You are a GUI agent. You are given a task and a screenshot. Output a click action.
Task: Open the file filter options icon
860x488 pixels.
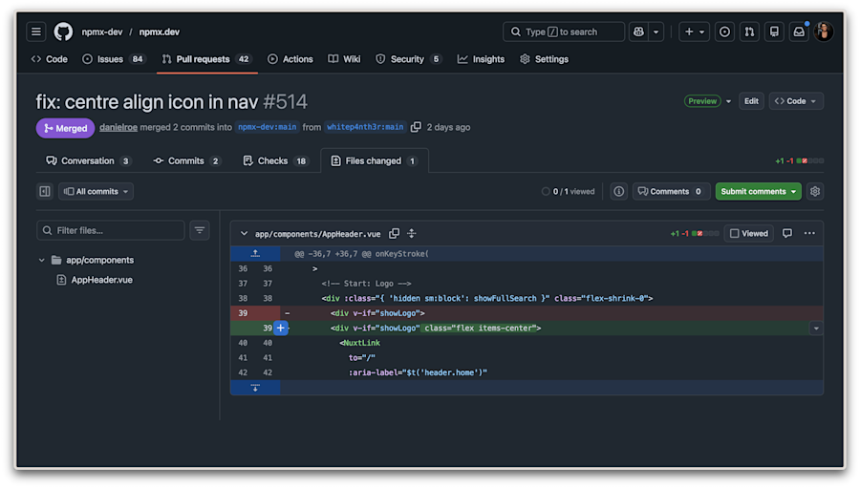point(200,230)
